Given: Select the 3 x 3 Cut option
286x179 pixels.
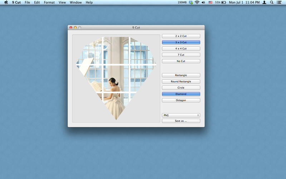Looking at the screenshot, I should point(181,42).
